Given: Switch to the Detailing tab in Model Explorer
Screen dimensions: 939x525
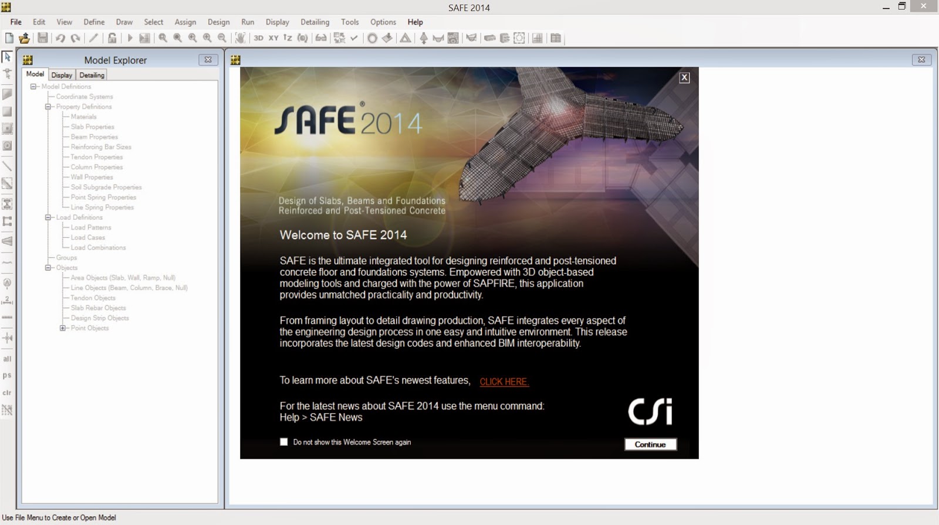Looking at the screenshot, I should coord(92,75).
